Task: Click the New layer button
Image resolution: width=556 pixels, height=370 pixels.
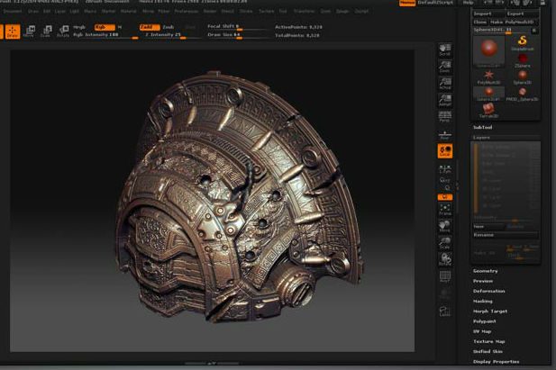Action: click(x=488, y=227)
